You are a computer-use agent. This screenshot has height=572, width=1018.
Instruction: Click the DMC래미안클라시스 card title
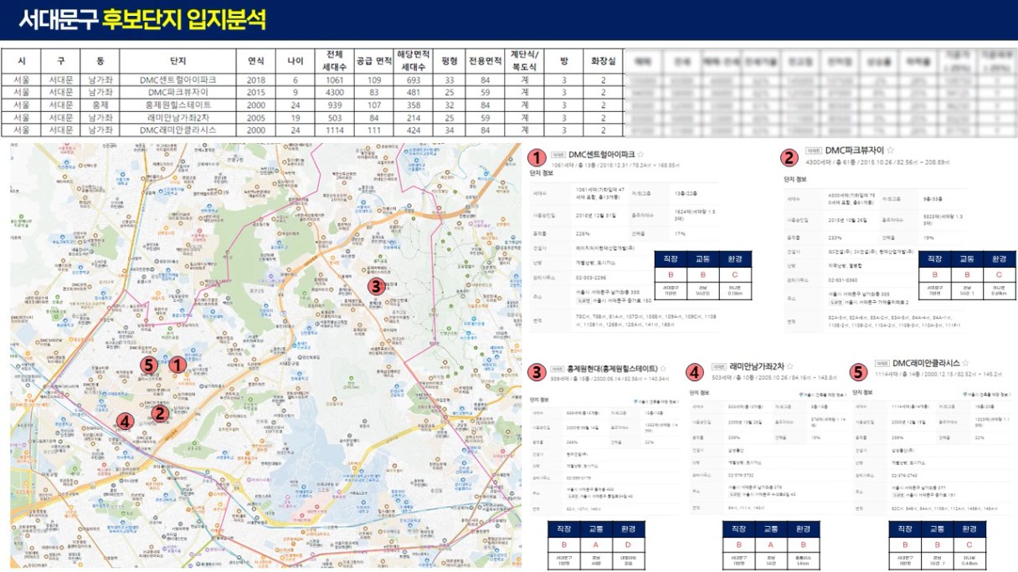(926, 364)
